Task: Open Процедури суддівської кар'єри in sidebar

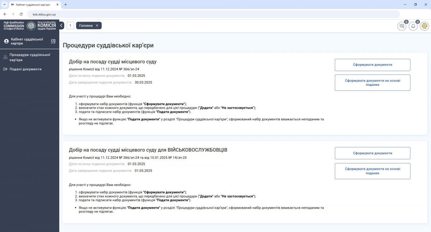Action: pyautogui.click(x=29, y=57)
